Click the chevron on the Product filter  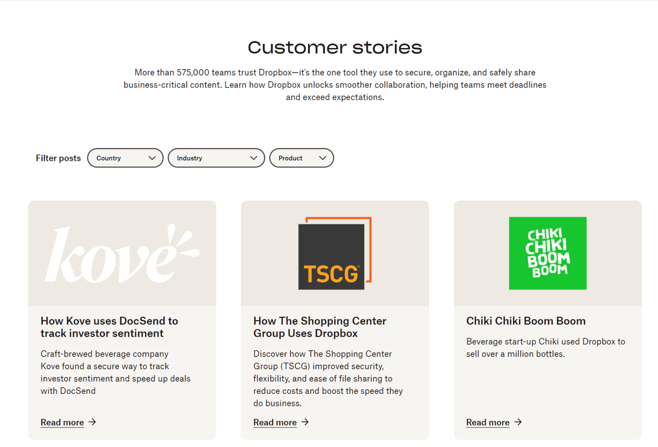point(323,158)
